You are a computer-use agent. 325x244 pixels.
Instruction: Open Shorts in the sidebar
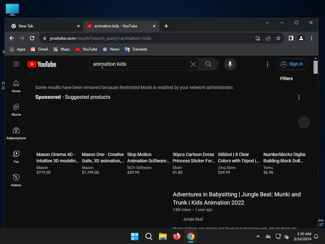click(x=16, y=110)
